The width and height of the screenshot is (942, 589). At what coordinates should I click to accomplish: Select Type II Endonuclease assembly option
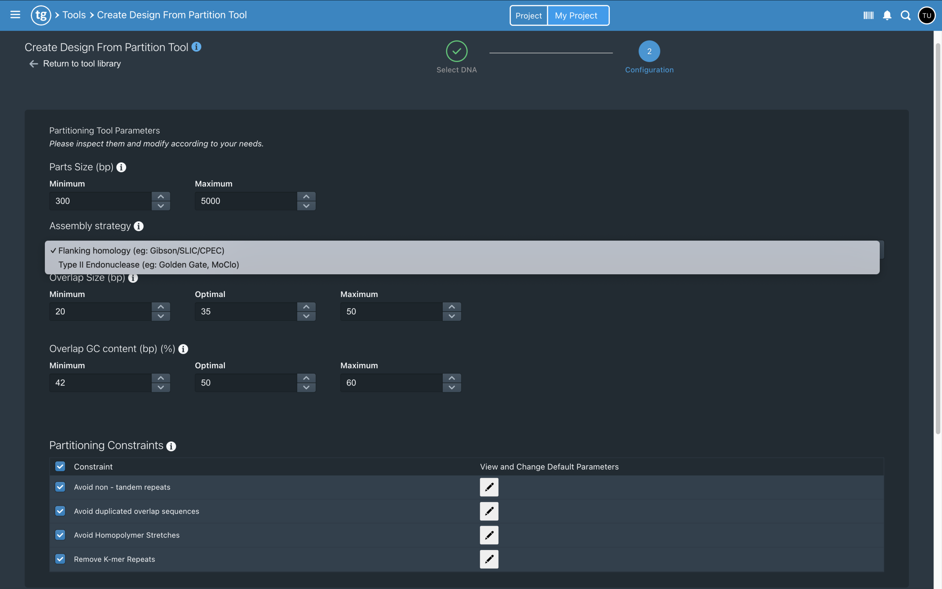pos(148,265)
